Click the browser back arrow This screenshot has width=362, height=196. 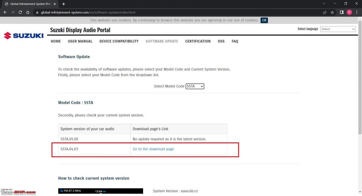pos(5,12)
